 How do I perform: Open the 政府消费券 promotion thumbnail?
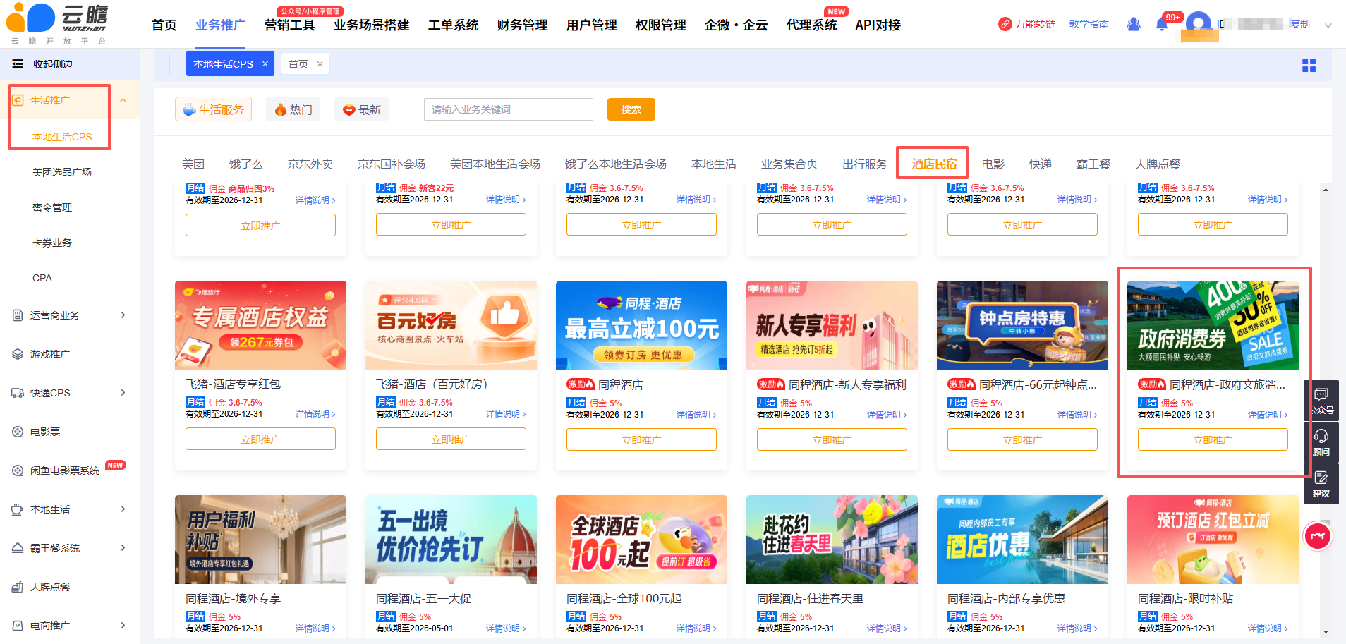(x=1212, y=325)
